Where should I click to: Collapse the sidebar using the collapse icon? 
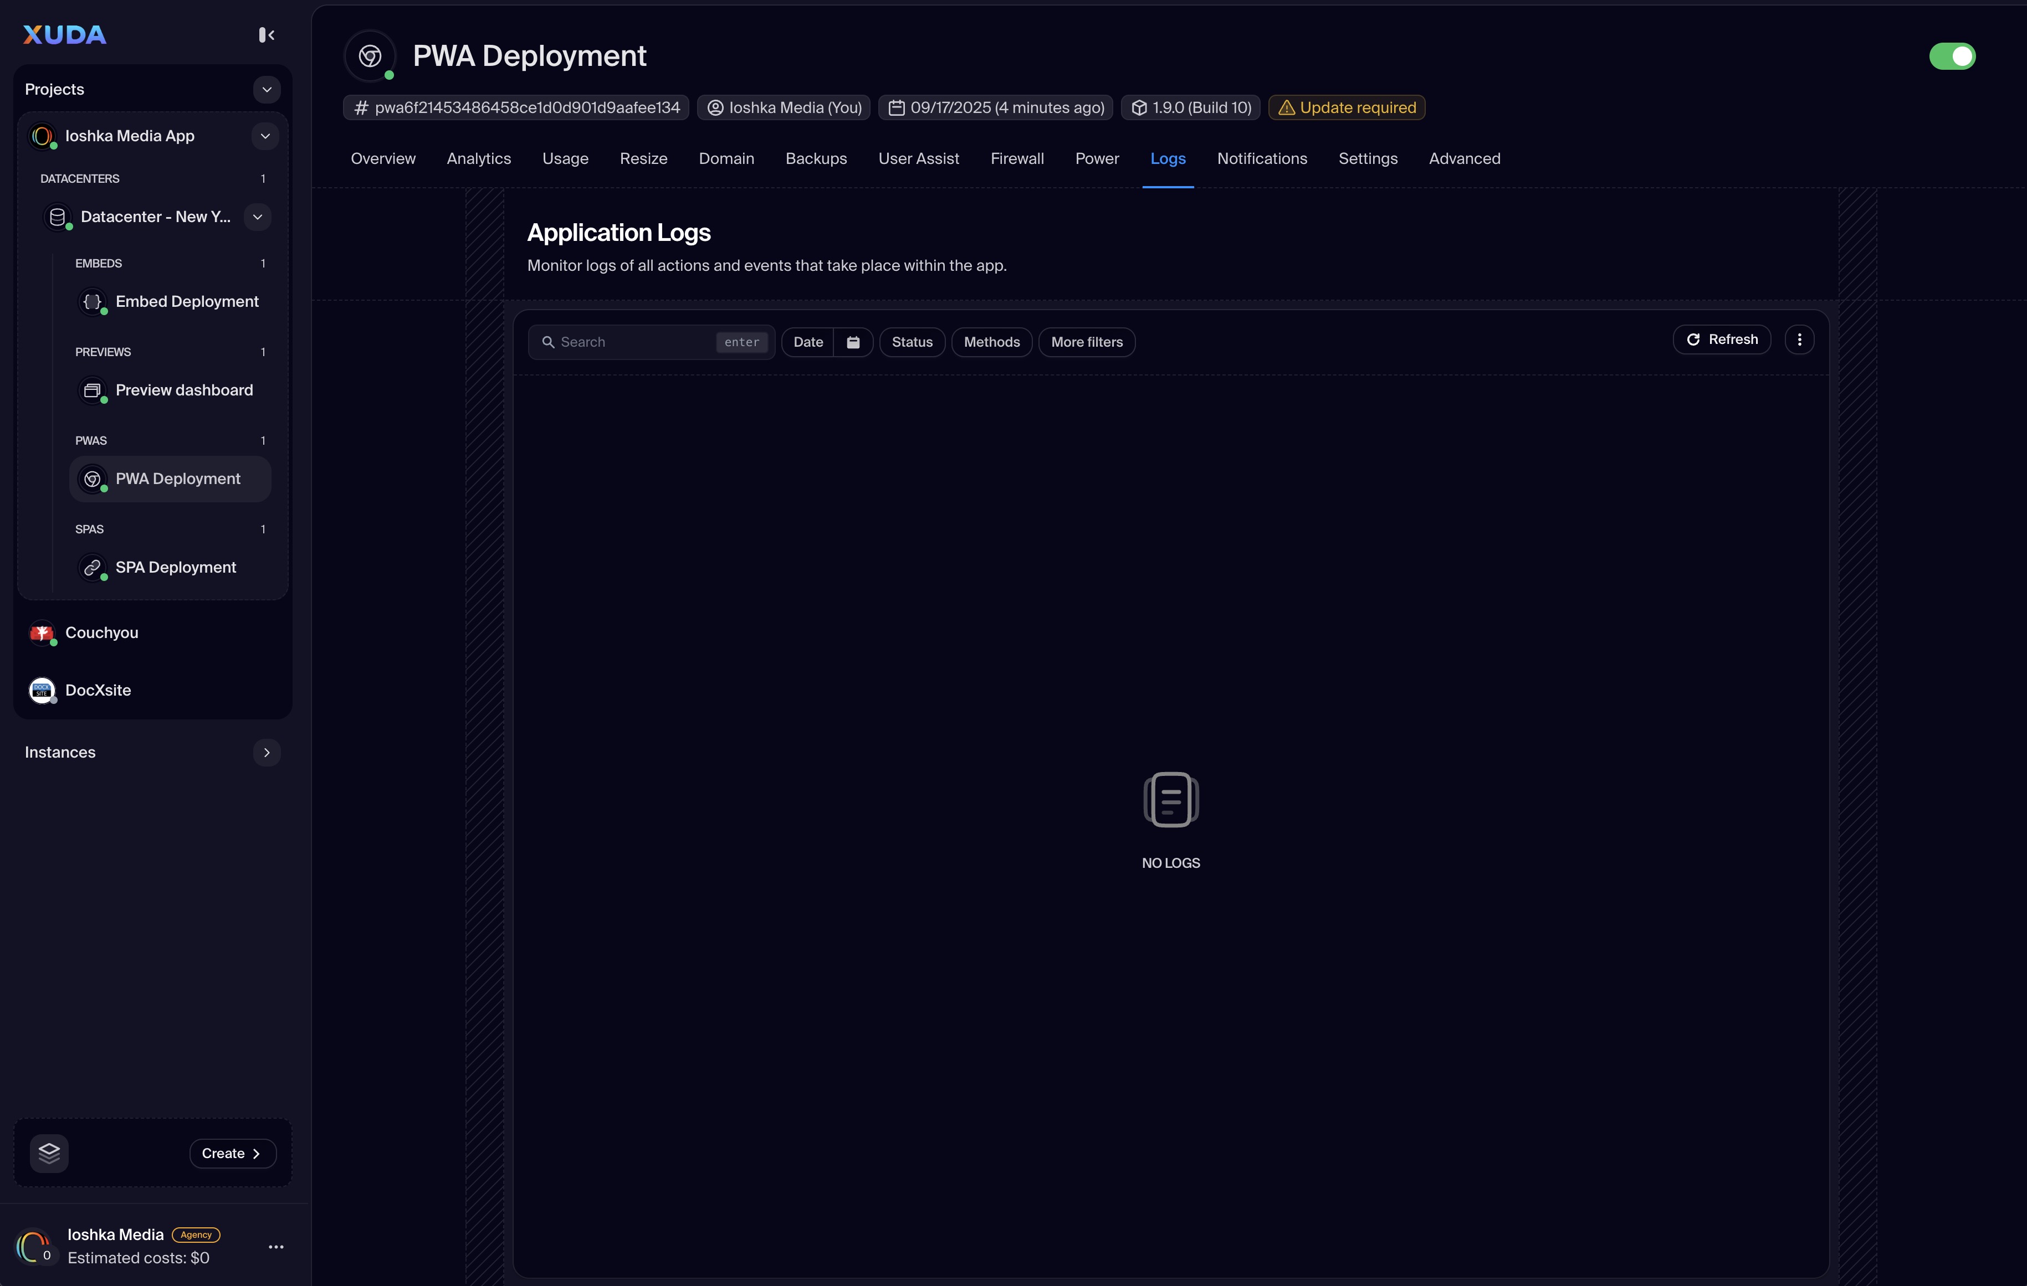click(x=266, y=34)
